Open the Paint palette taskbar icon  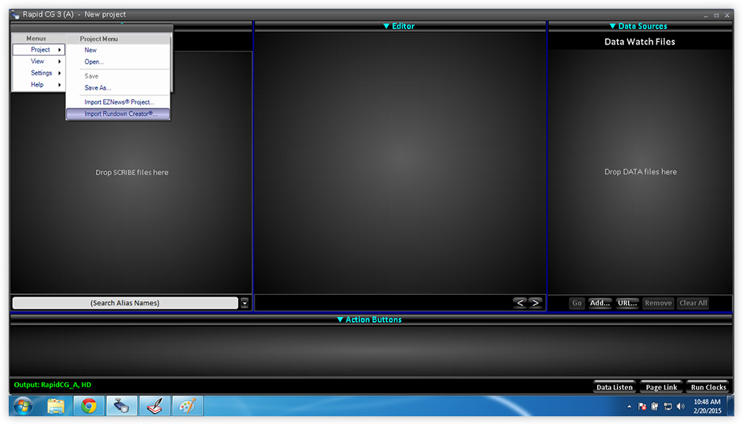pyautogui.click(x=187, y=406)
